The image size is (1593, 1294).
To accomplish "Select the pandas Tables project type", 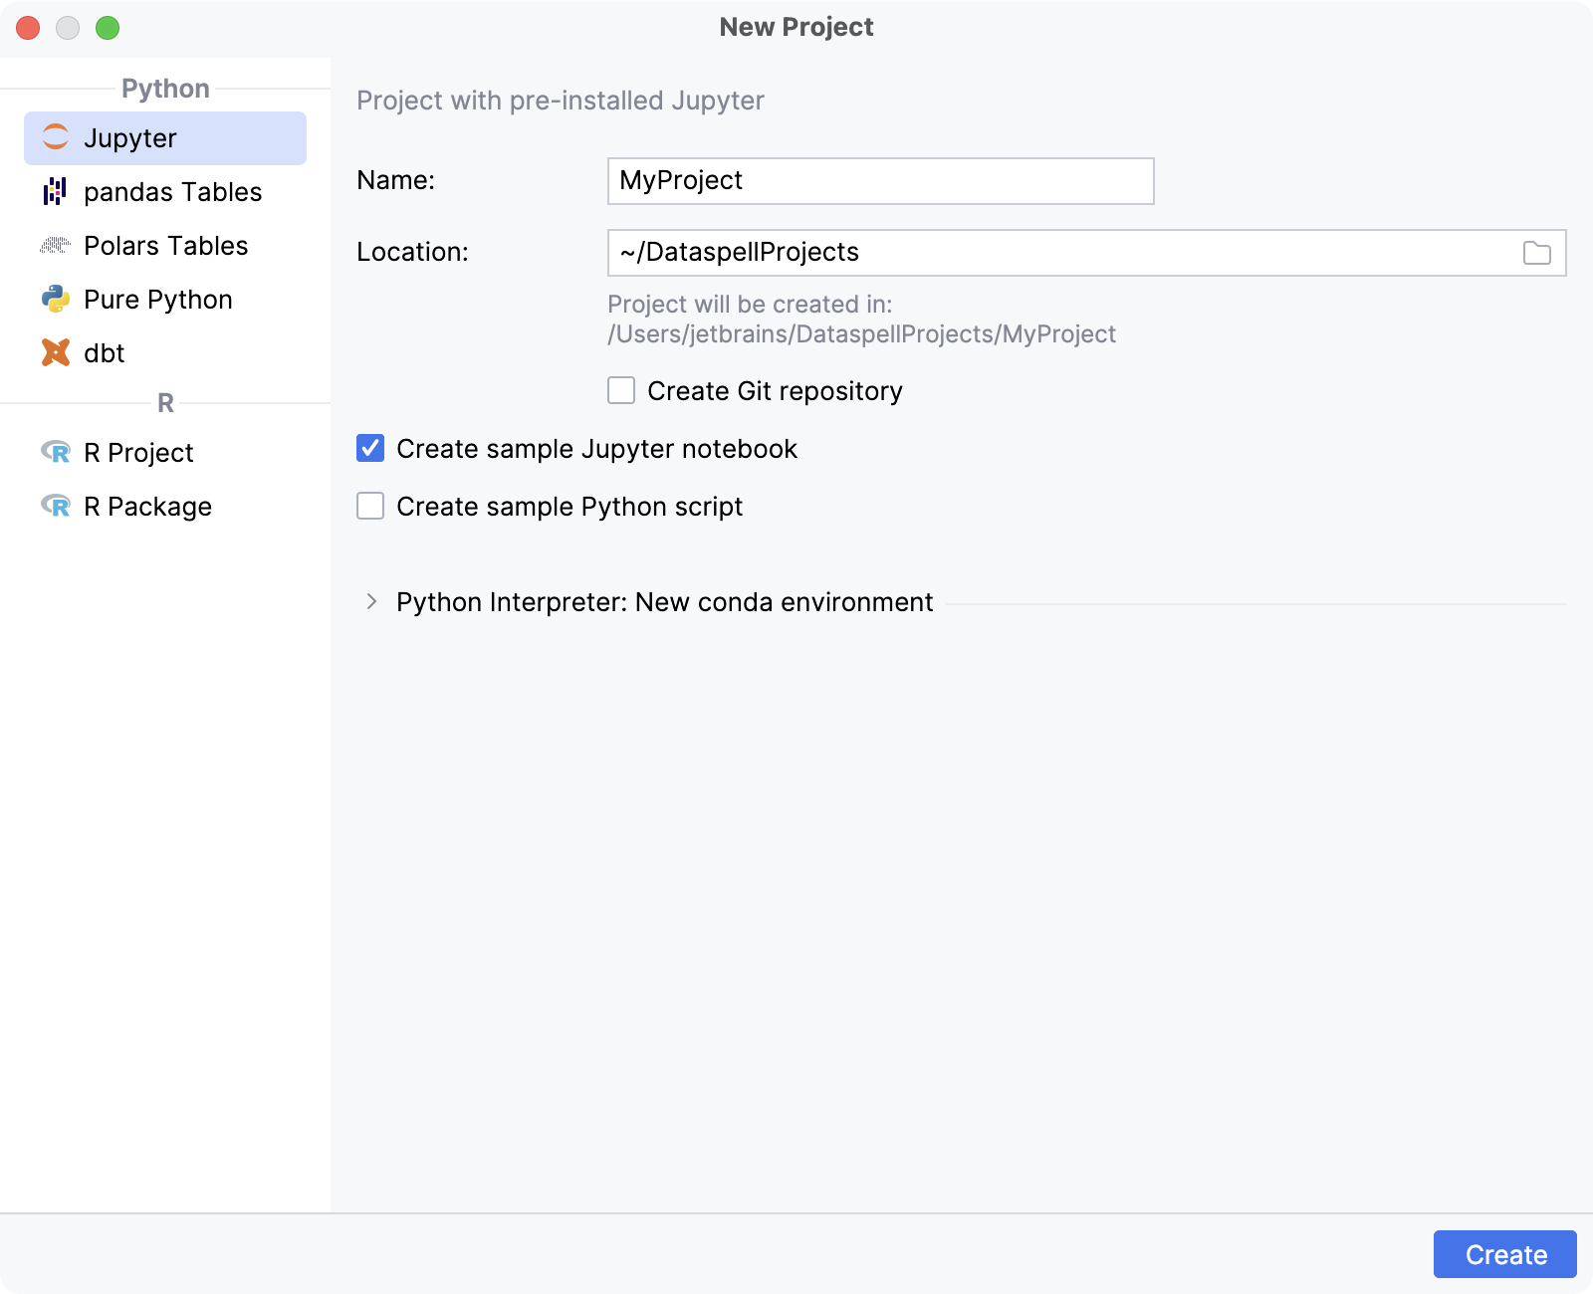I will (x=172, y=191).
